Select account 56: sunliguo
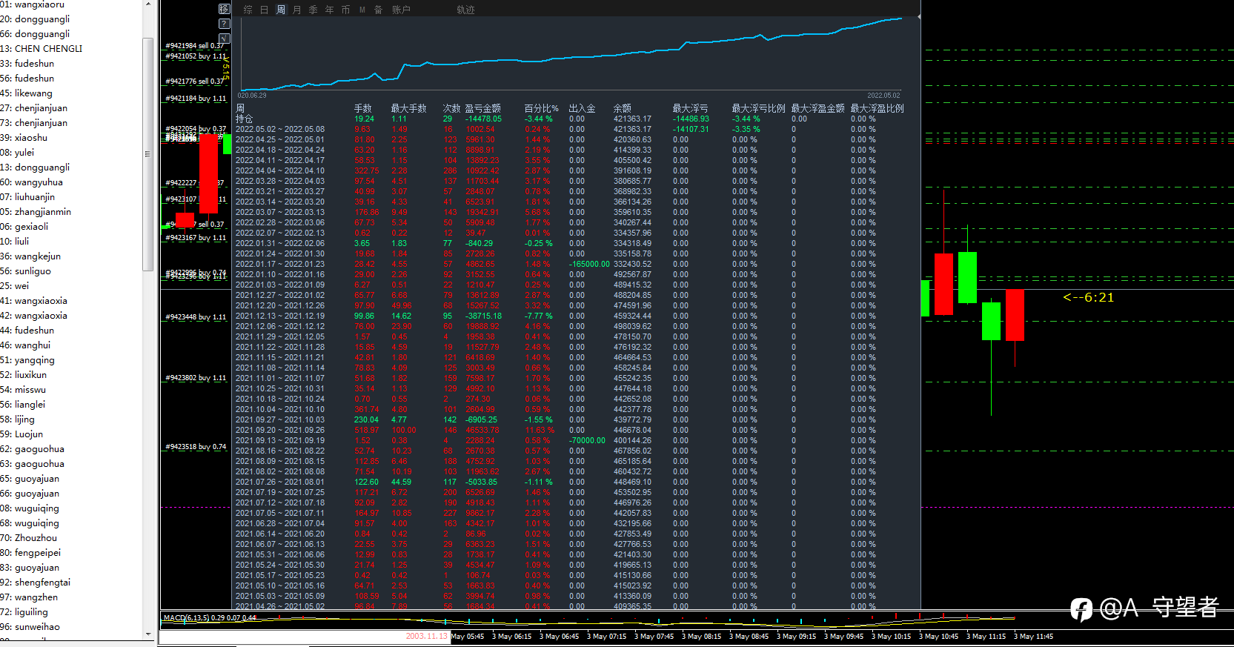Screen dimensions: 1234x647 click(26, 271)
